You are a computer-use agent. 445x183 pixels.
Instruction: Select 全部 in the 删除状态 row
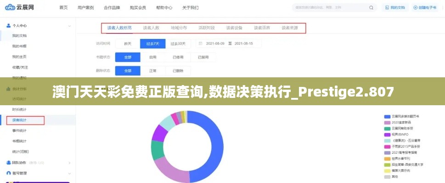point(128,71)
